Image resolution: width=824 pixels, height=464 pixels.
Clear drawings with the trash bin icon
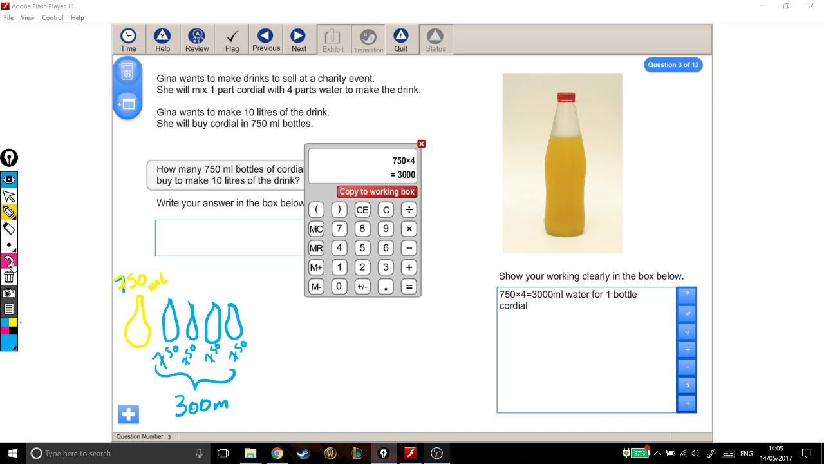pos(9,277)
